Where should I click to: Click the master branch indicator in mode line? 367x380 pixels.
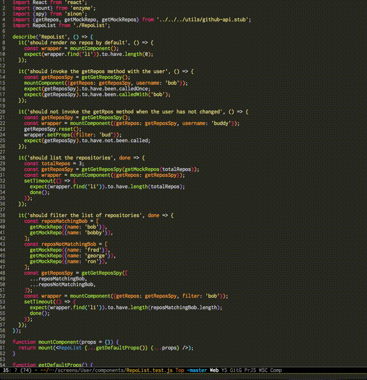click(197, 370)
